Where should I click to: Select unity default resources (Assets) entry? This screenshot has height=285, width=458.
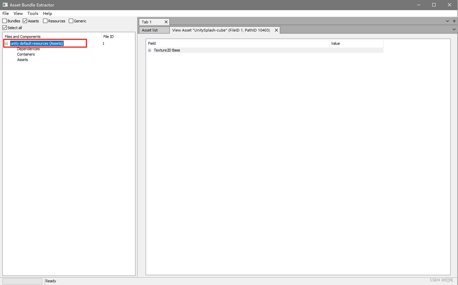(x=37, y=43)
